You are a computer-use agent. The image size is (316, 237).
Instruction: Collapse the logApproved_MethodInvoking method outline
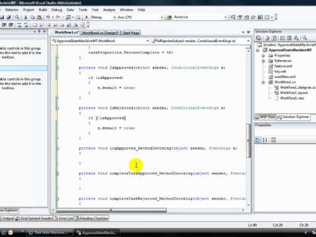point(57,149)
